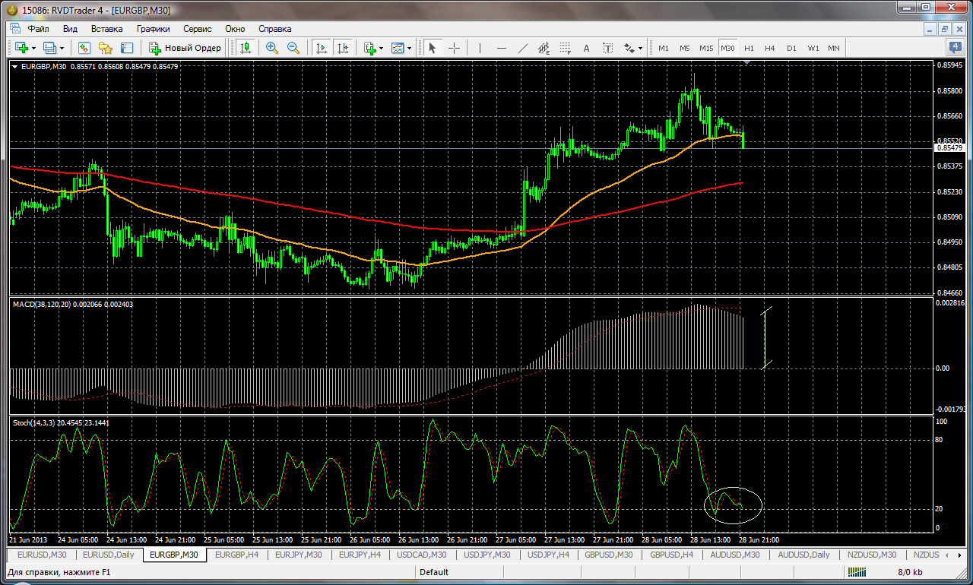Open the Сервис menu
The height and width of the screenshot is (585, 973).
pos(198,29)
